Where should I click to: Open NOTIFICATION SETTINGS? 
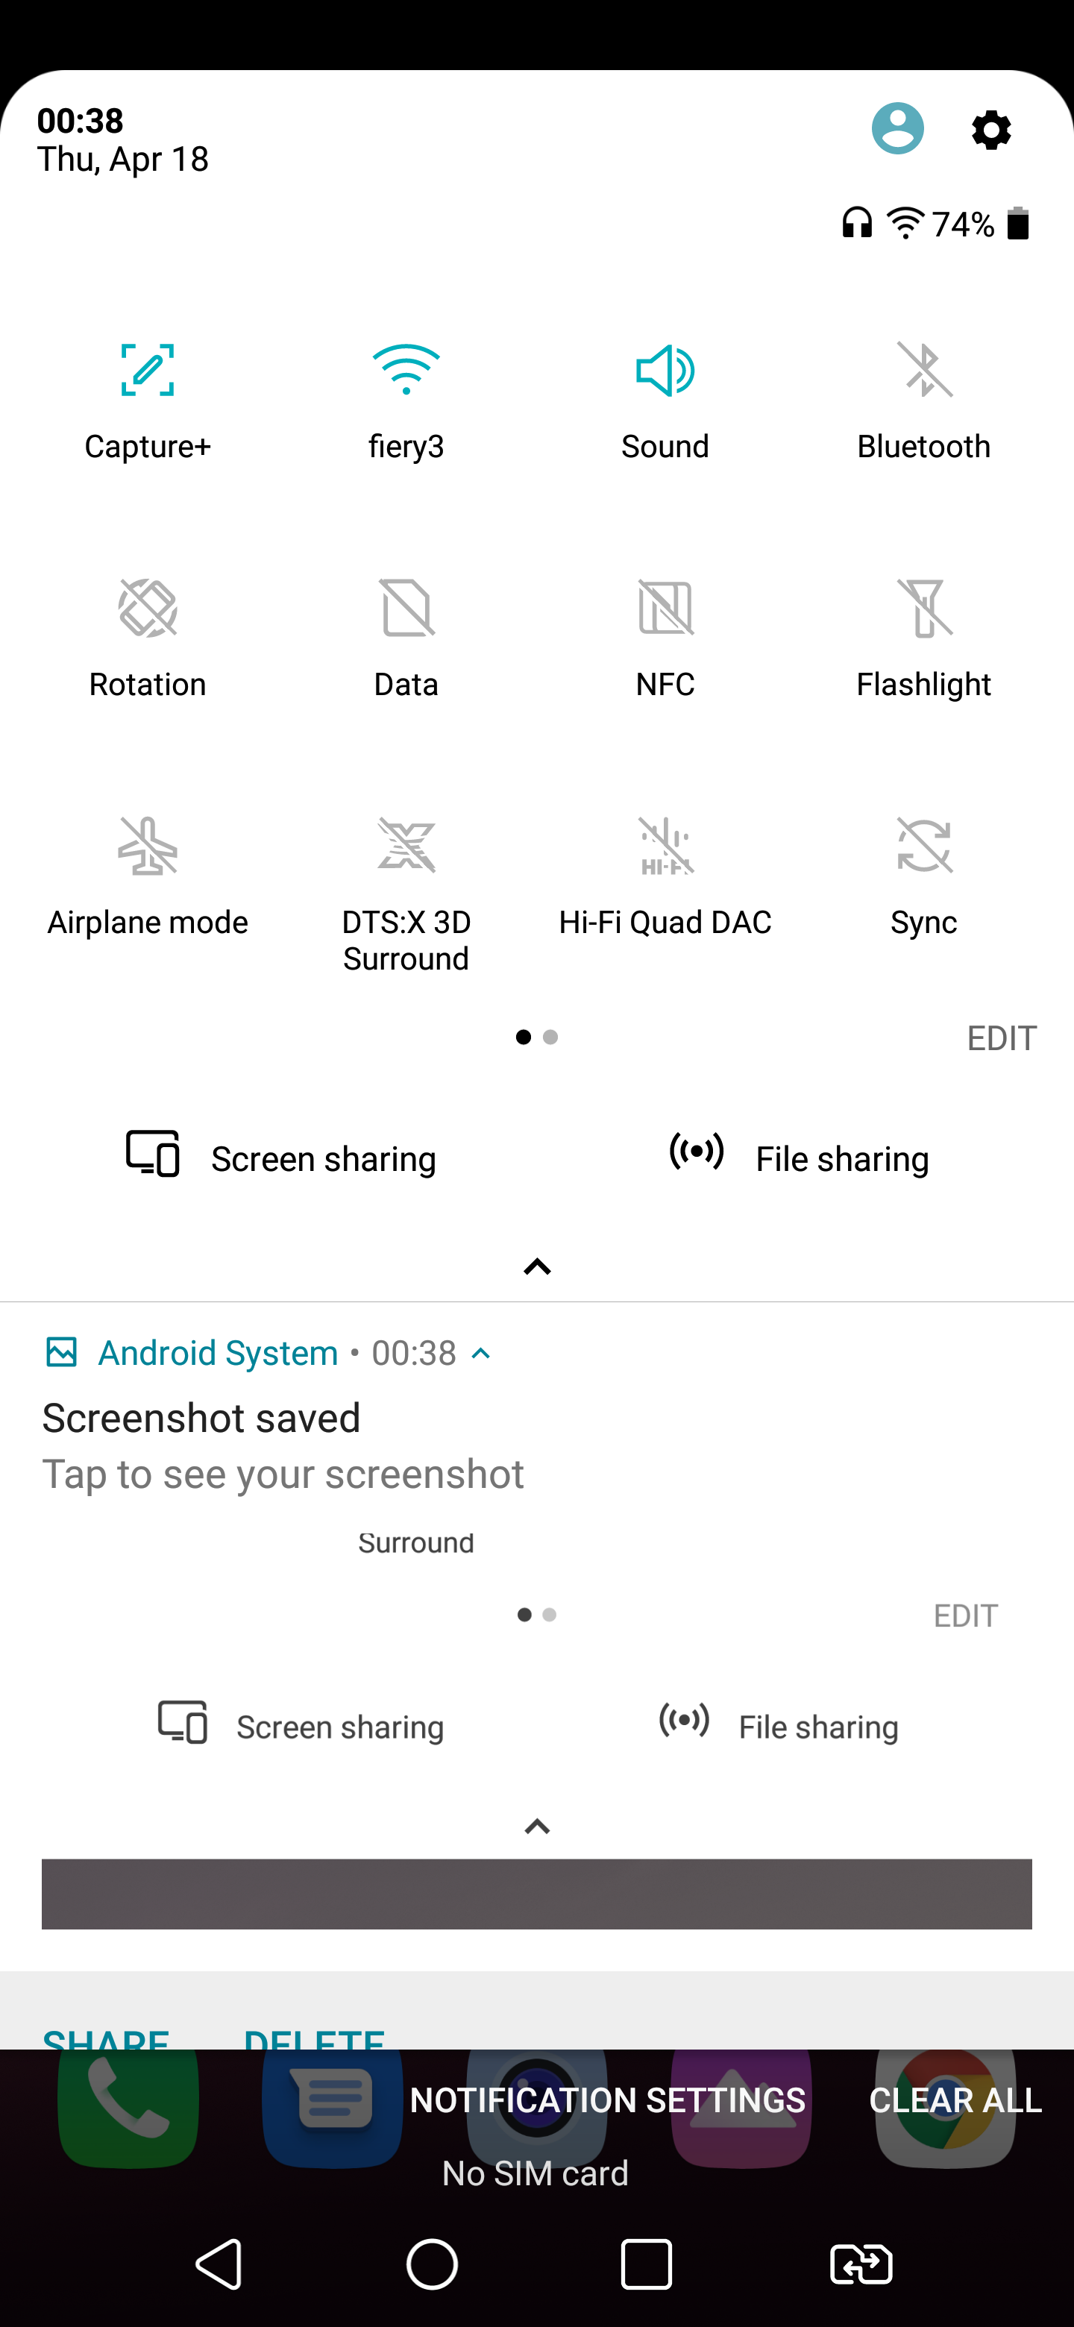click(x=607, y=2100)
